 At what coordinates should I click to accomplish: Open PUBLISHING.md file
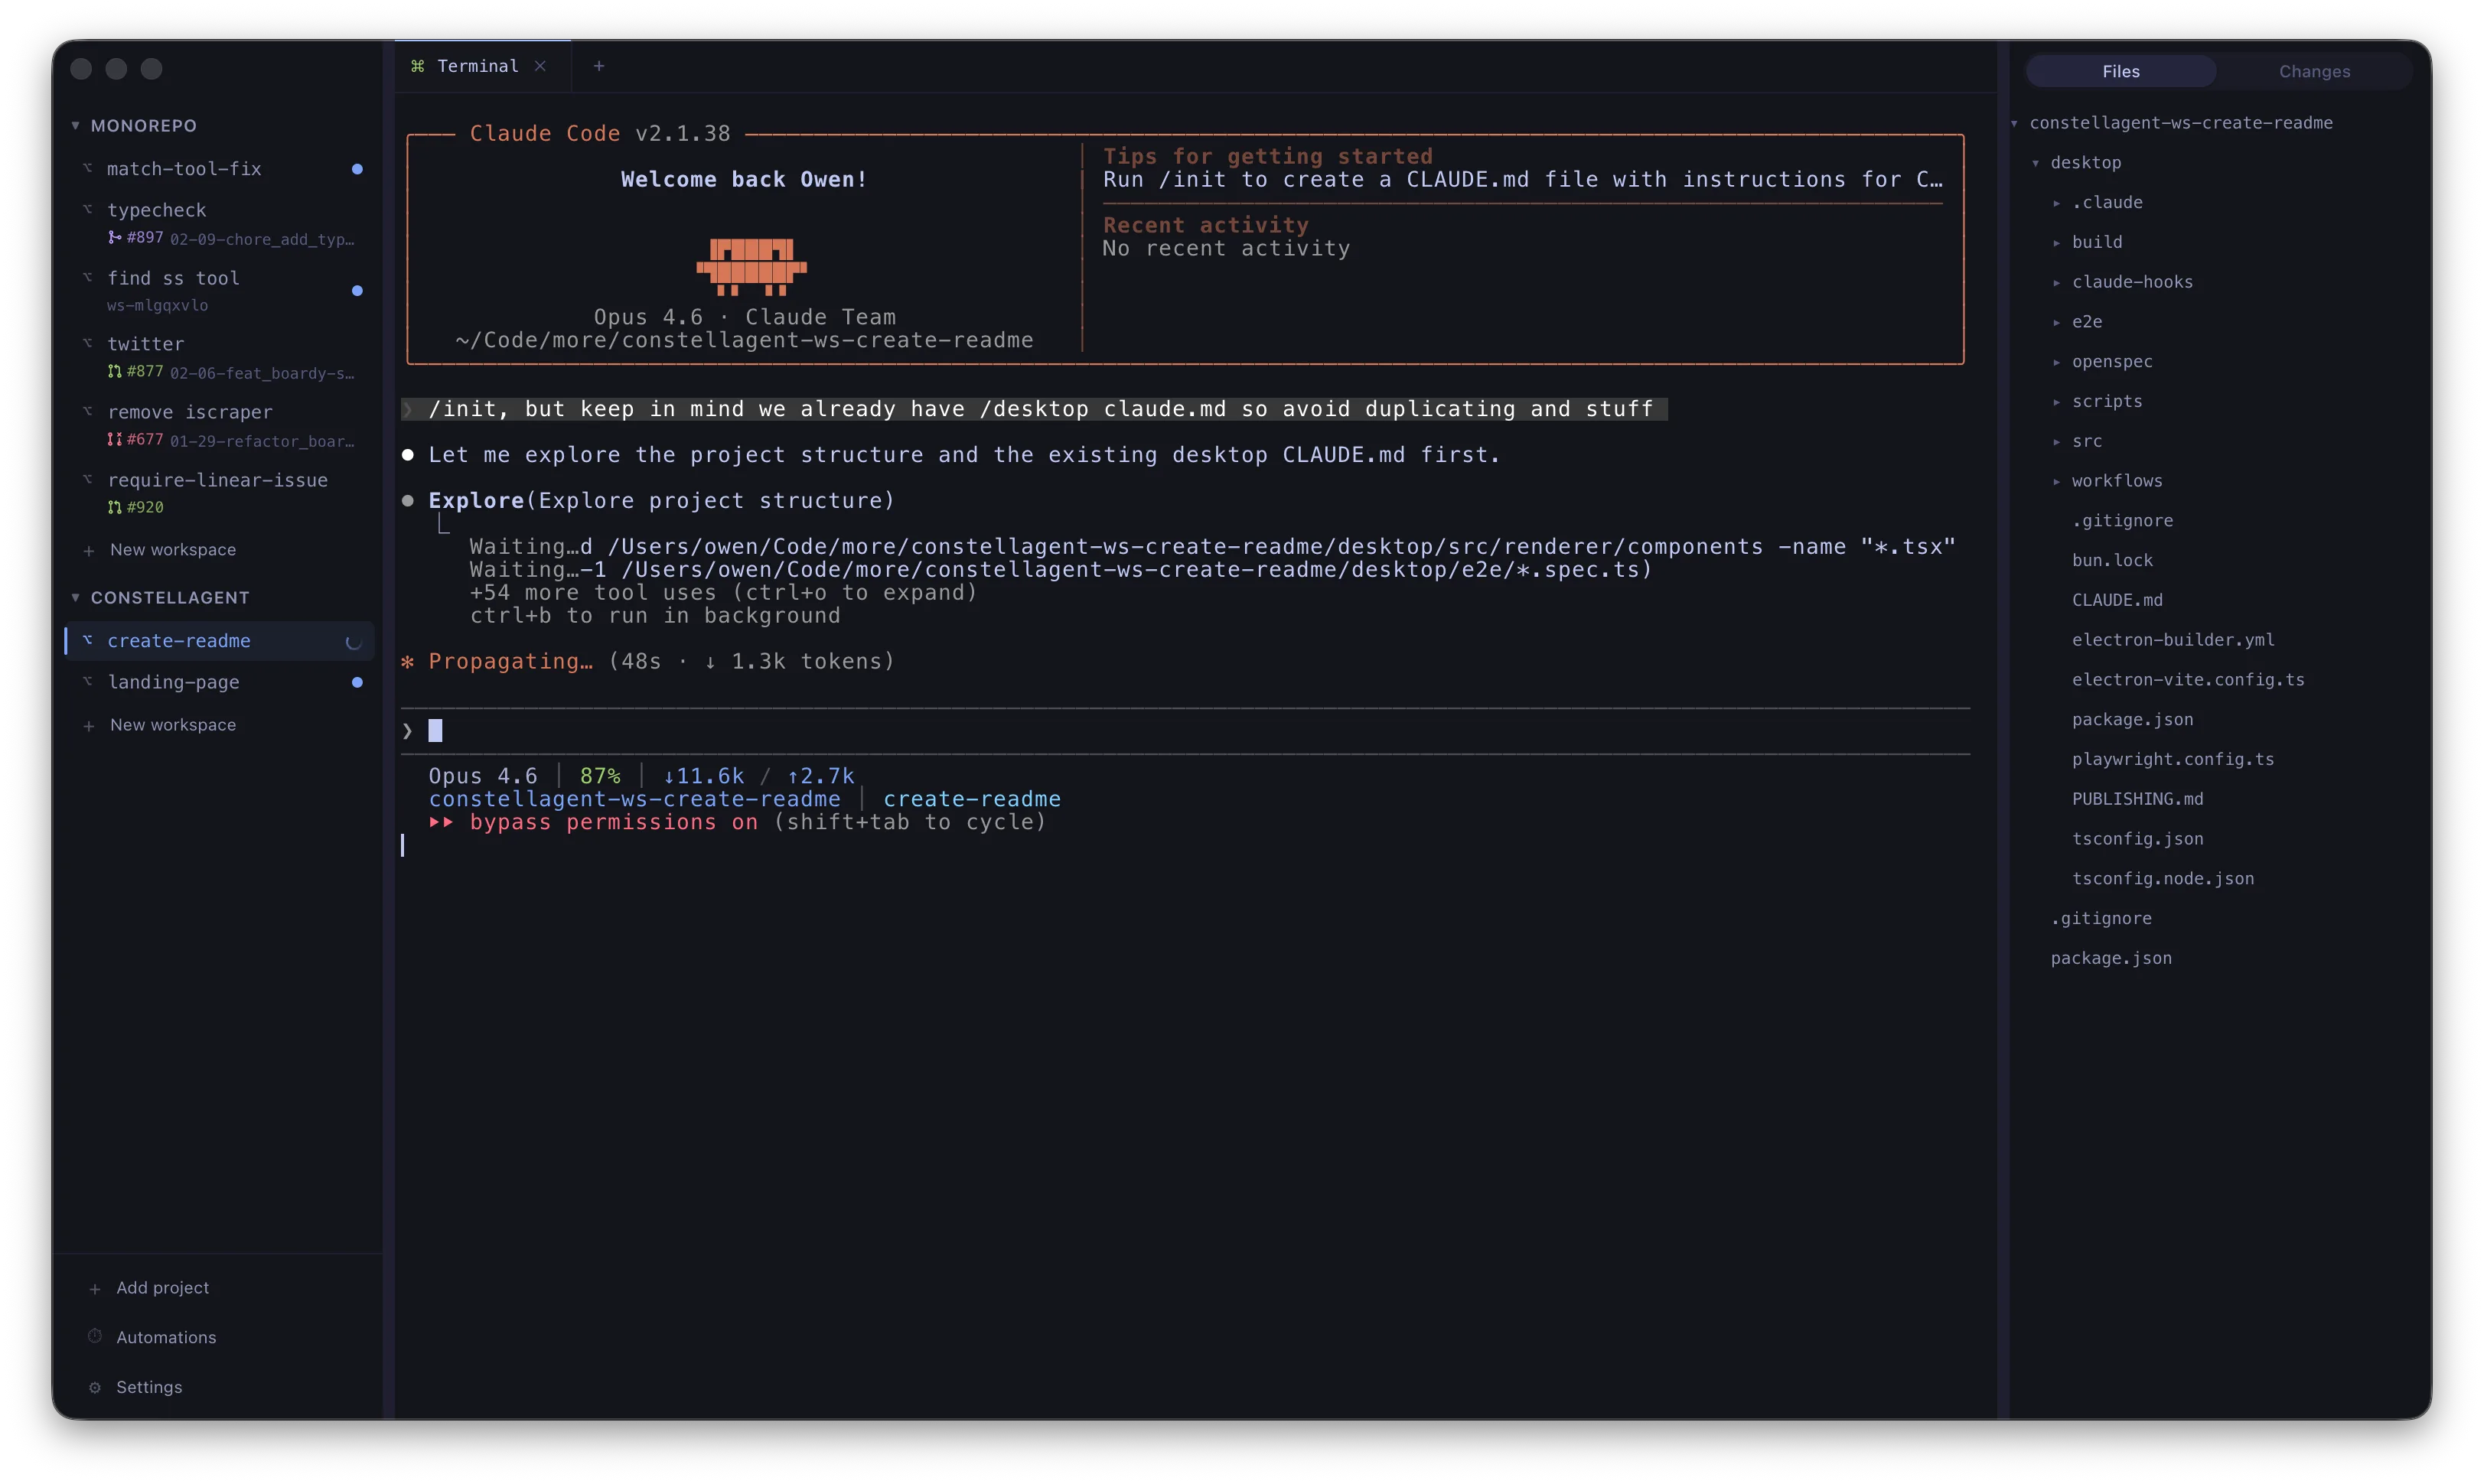2137,799
